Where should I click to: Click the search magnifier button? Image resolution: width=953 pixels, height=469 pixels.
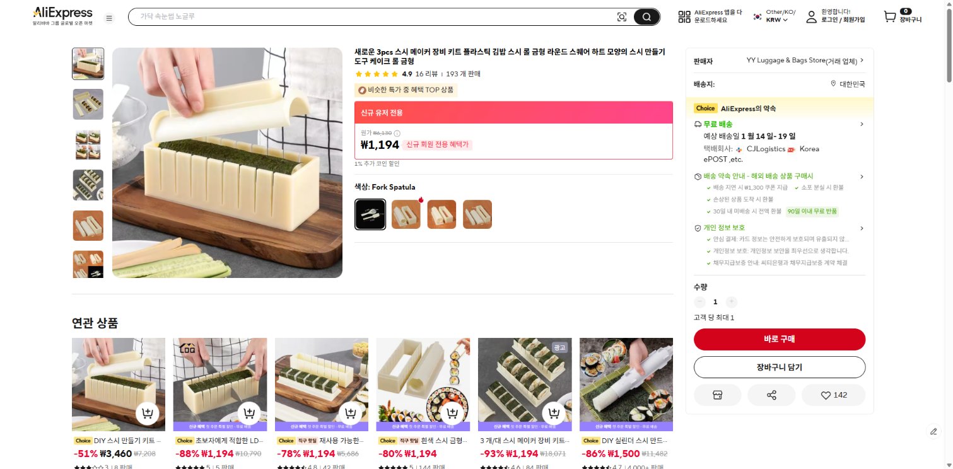coord(646,17)
